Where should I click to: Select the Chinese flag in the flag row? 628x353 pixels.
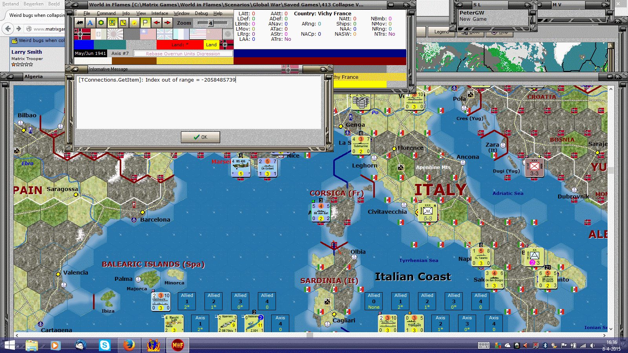148,34
